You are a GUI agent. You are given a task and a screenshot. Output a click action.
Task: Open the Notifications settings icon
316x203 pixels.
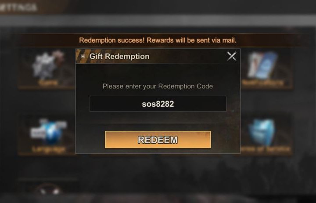tap(262, 65)
